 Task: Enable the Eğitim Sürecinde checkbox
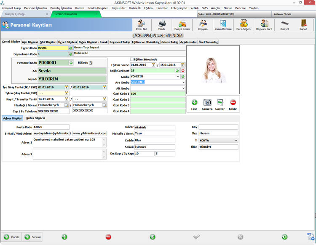(132, 59)
